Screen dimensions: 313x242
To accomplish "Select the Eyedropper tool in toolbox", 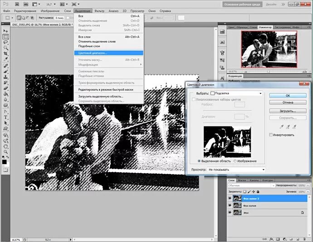I will coord(5,59).
